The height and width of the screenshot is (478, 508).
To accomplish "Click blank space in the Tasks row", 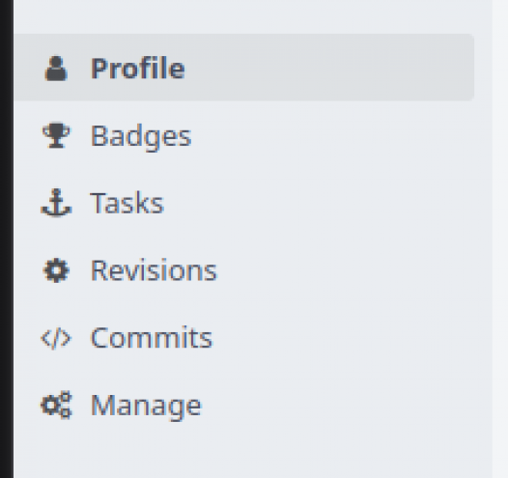I will (324, 203).
